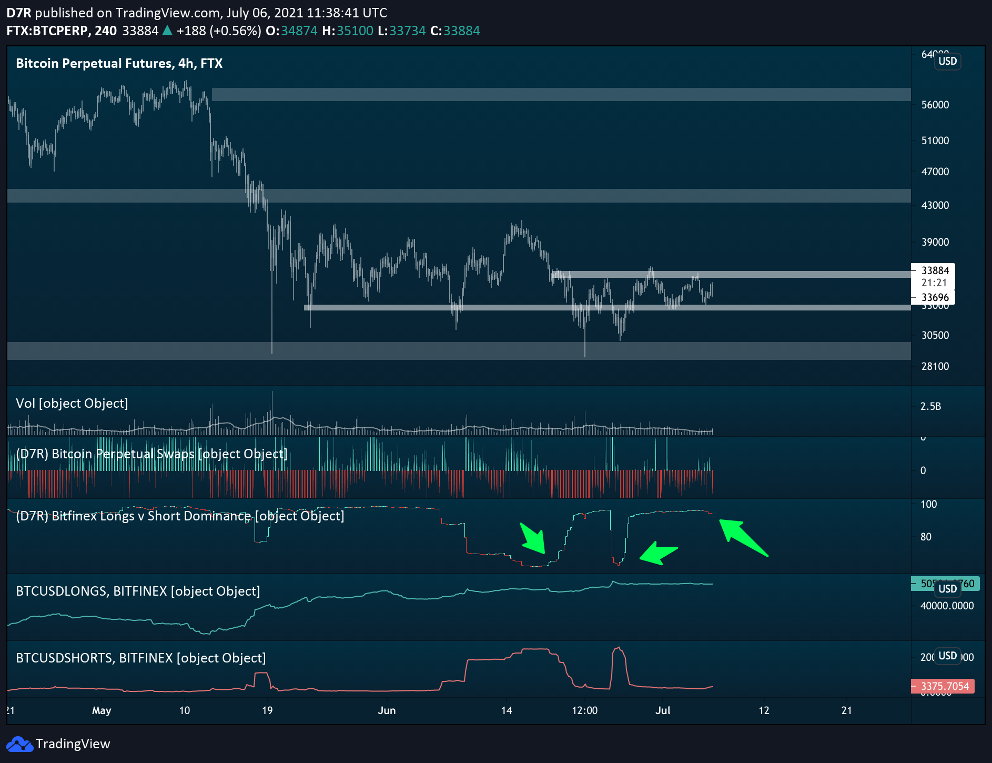Screen dimensions: 992x763
Task: Click the FTX:BTCPERP, 240 symbol header
Action: point(62,31)
